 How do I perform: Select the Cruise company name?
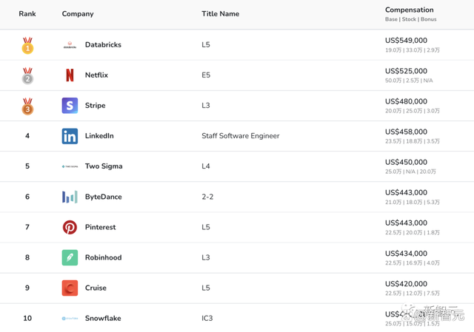pos(96,288)
